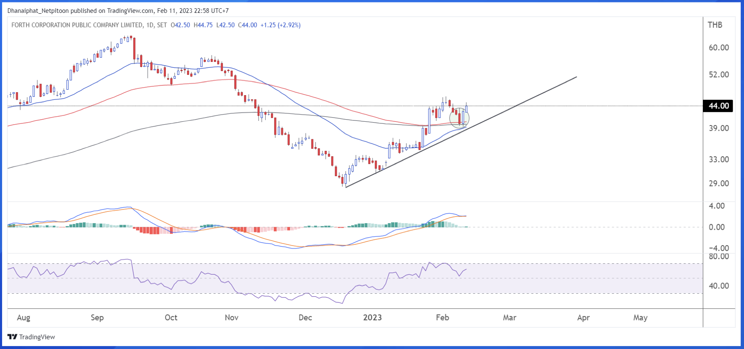The image size is (744, 349).
Task: Click the MACD 4.00 axis label
Action: [x=717, y=206]
